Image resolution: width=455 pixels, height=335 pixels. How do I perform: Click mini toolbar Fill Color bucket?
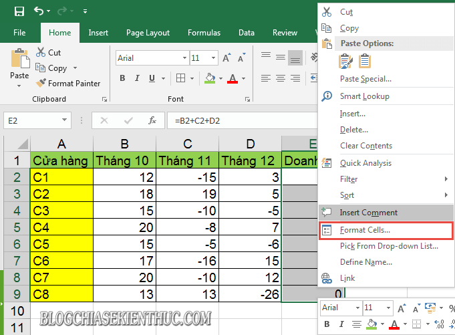tap(371, 324)
